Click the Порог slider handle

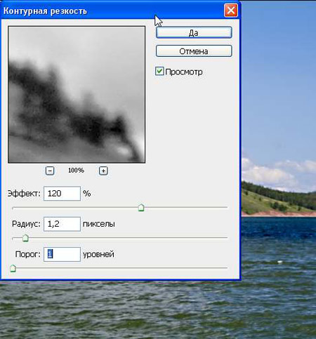point(13,268)
